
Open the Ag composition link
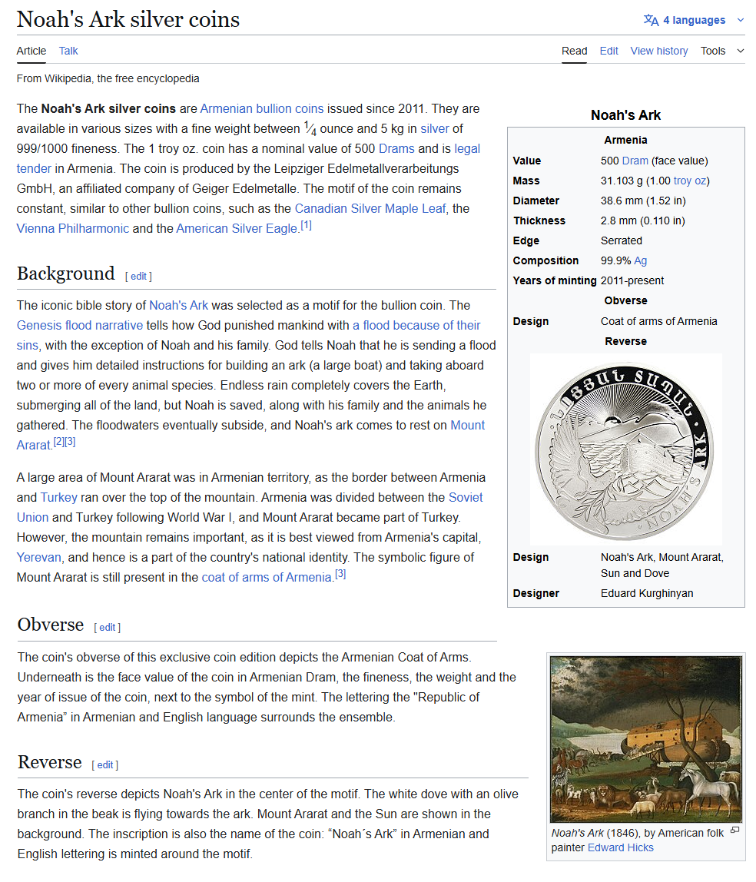pos(640,261)
